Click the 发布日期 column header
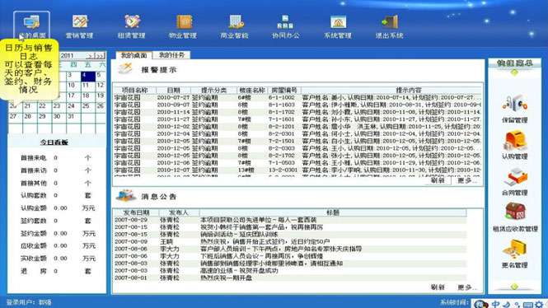This screenshot has width=548, height=308. point(136,212)
